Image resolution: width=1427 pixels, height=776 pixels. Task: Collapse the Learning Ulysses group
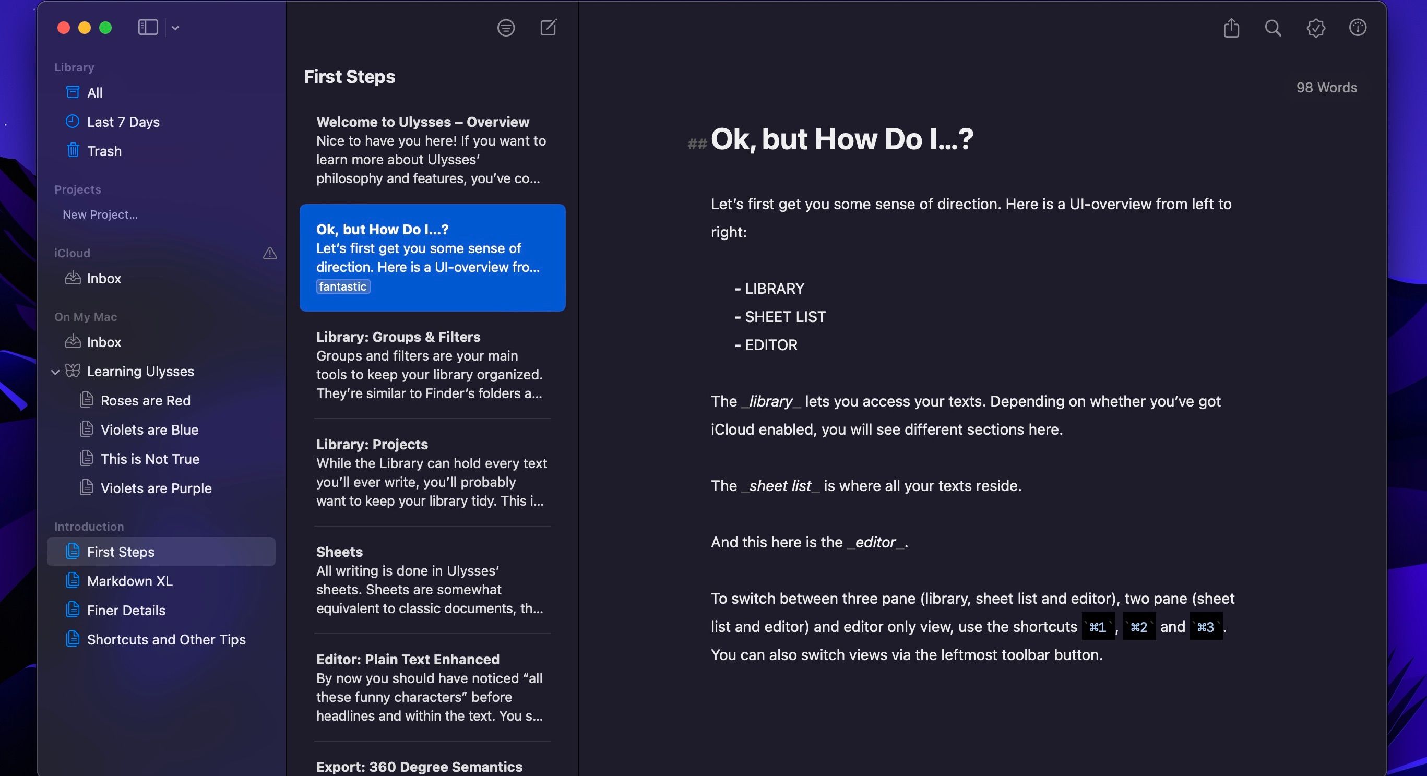pyautogui.click(x=55, y=372)
